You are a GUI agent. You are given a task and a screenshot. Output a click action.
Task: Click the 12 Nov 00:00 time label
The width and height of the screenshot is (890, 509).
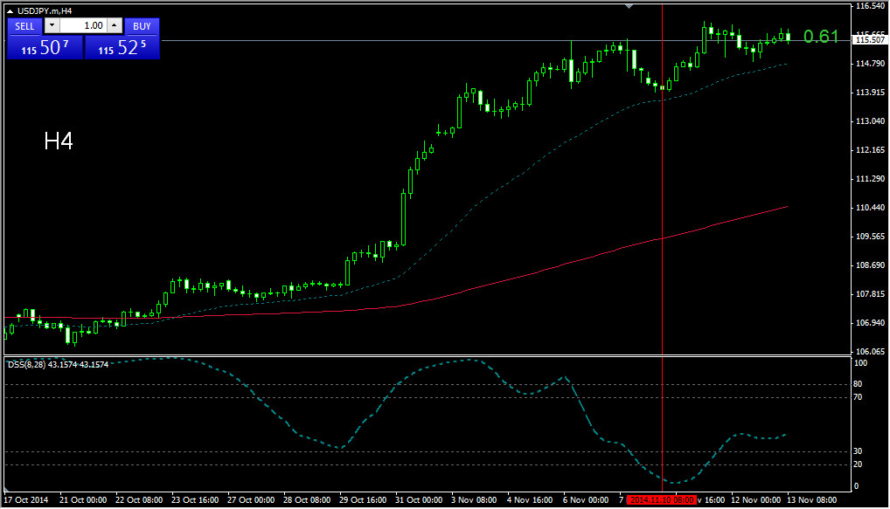[755, 500]
